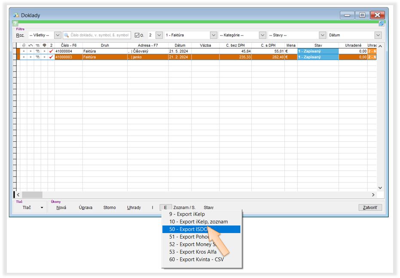Click the speech bubble comment column header

point(44,45)
